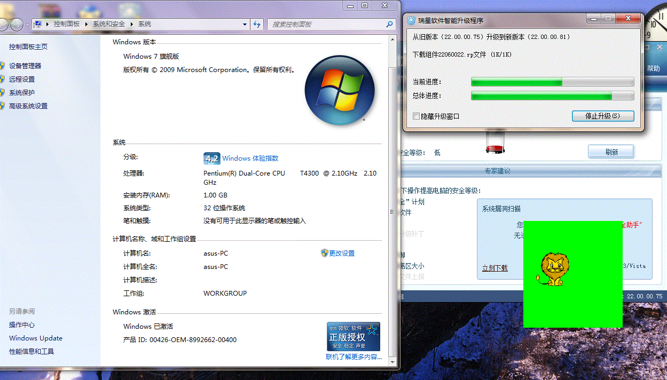
Task: Open Windows Update link in sidebar
Action: [x=36, y=338]
